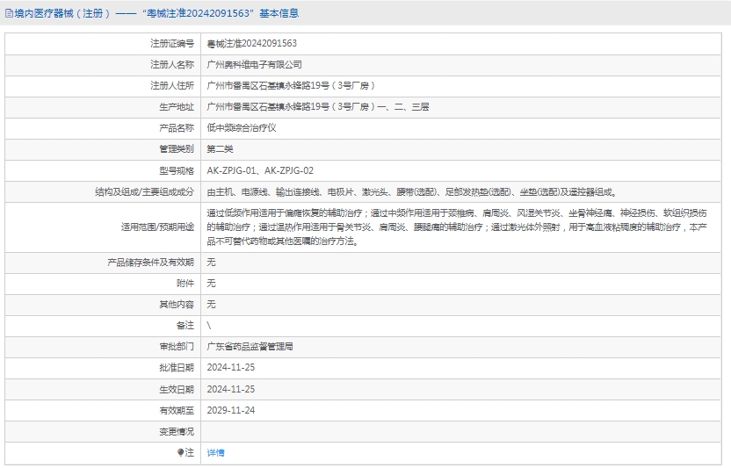
Task: Click the 备注 row backslash value
Action: 209,326
